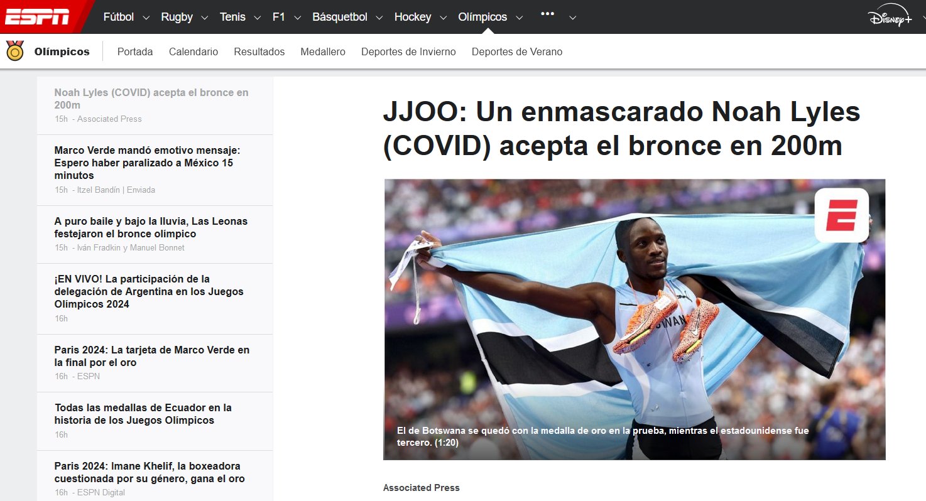Expand the Básquetbol dropdown chevron
Image resolution: width=926 pixels, height=501 pixels.
379,18
